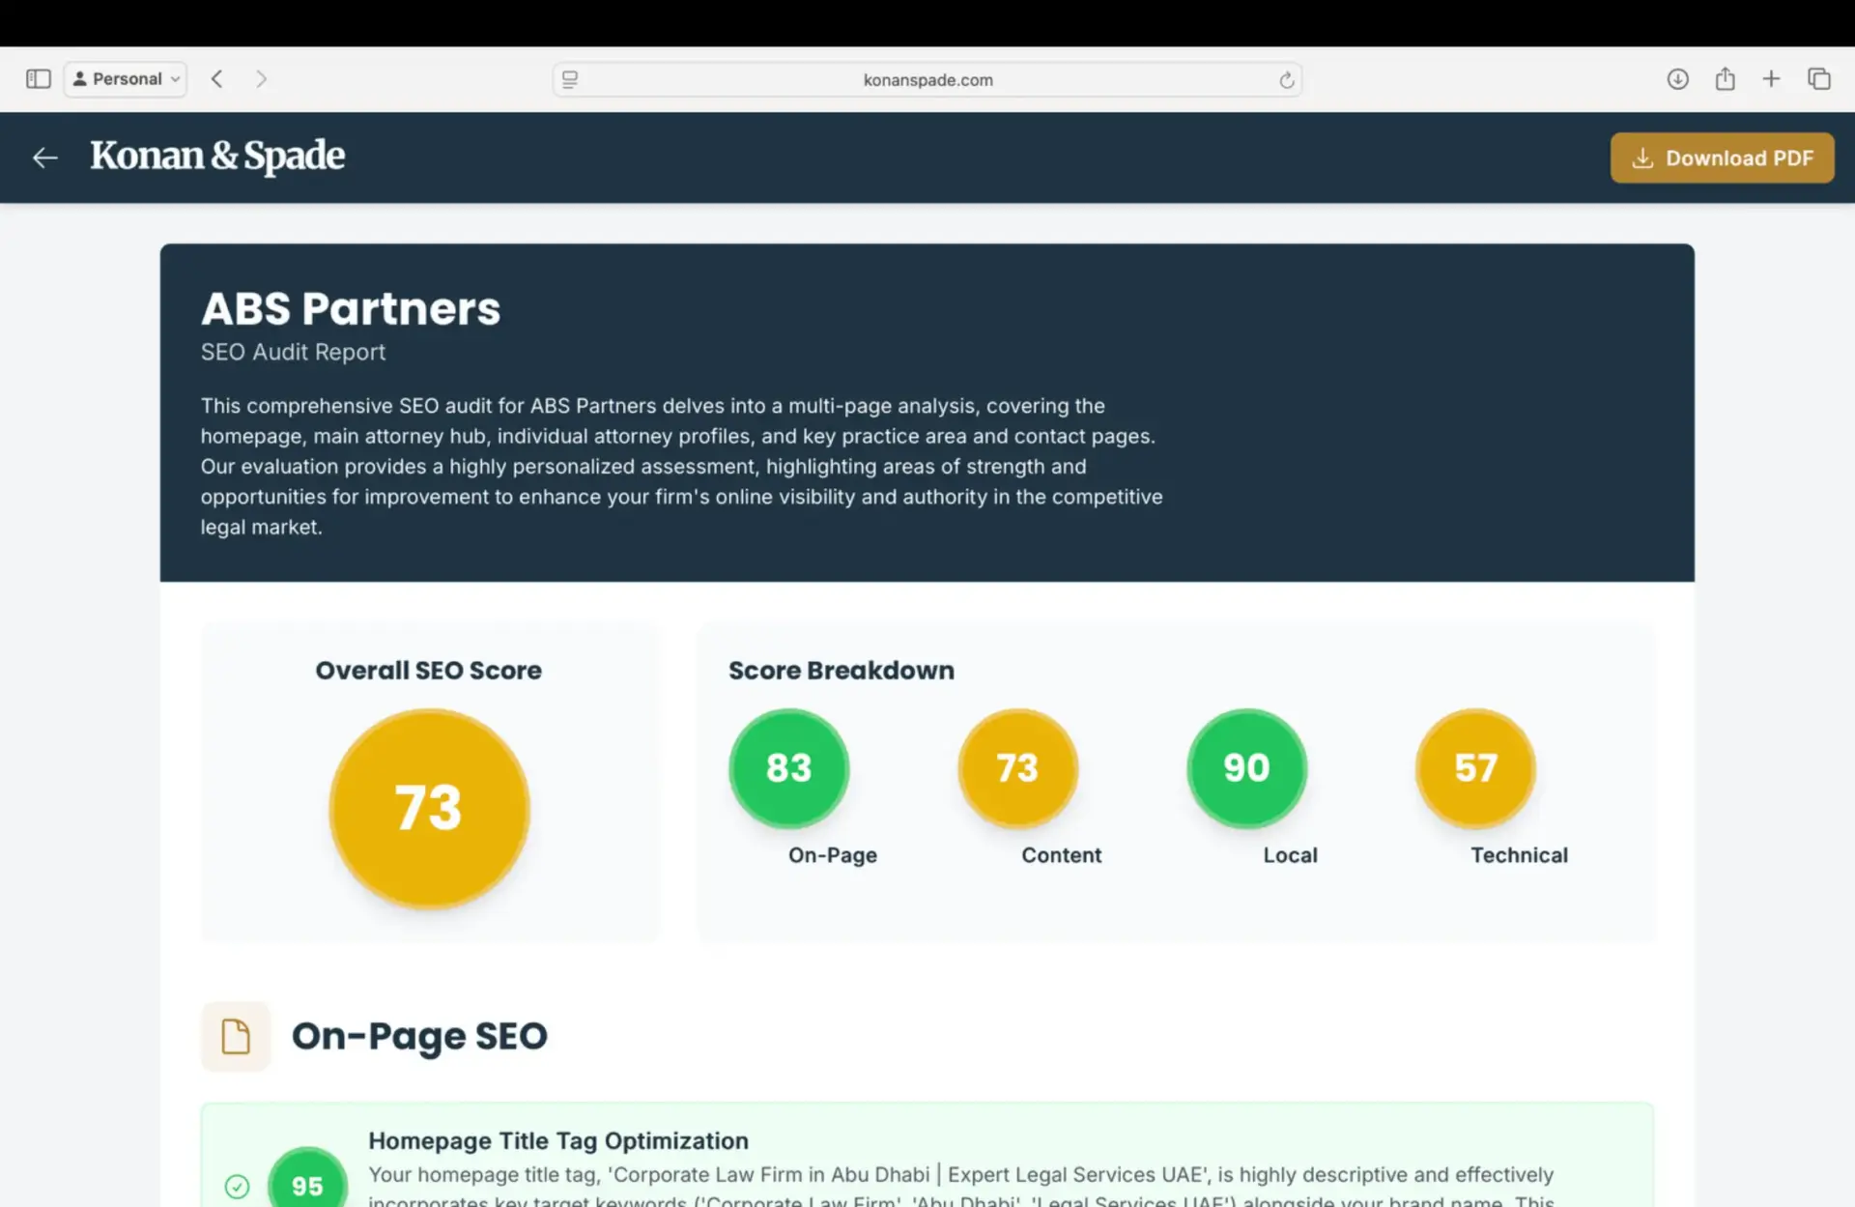
Task: Click the green check icon beside score 95
Action: click(237, 1186)
